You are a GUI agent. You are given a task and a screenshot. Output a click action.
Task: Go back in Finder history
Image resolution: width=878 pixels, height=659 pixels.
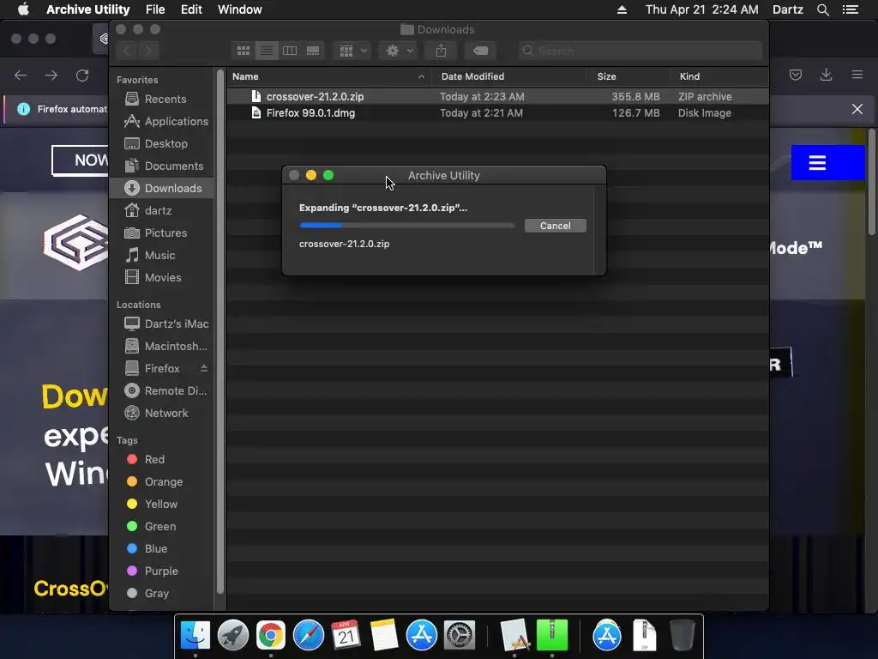127,51
